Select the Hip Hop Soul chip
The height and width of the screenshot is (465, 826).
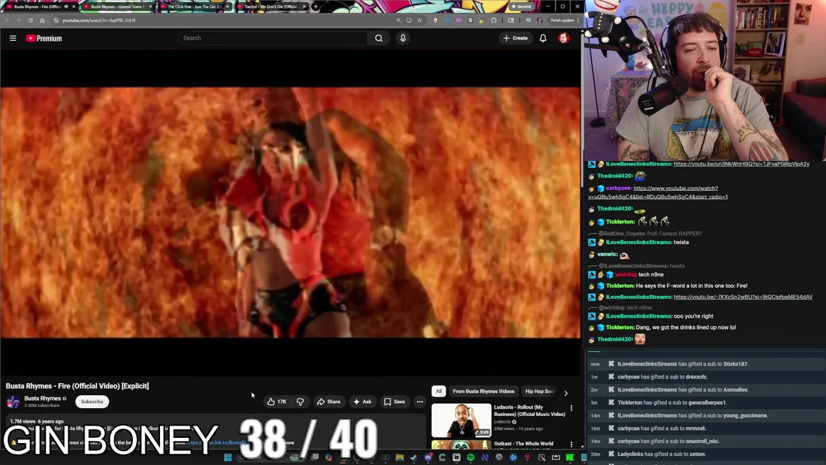coord(539,391)
